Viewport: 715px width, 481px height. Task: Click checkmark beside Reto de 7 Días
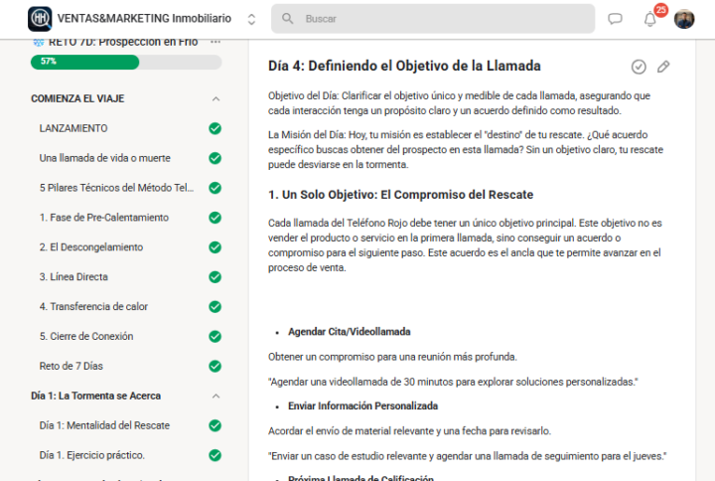(x=215, y=366)
